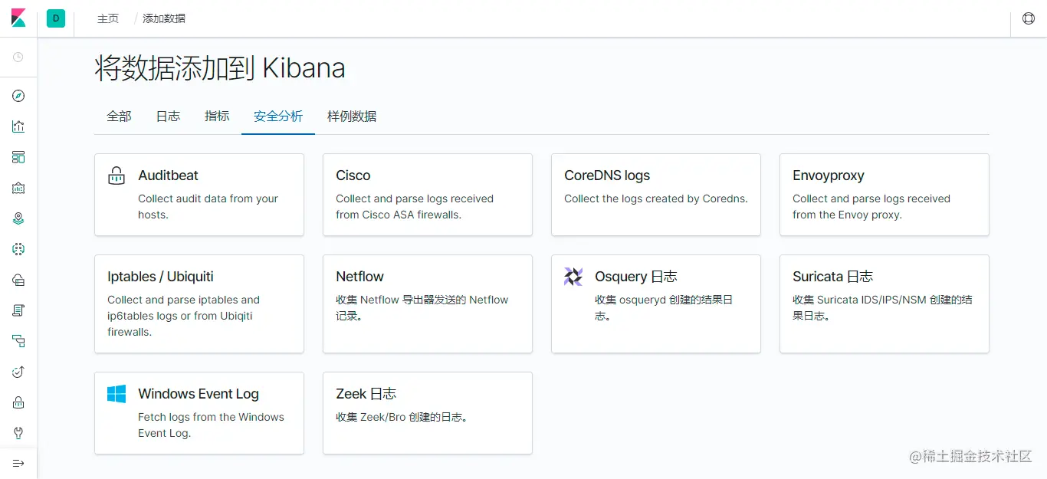Open the Discover compass icon

pyautogui.click(x=18, y=96)
